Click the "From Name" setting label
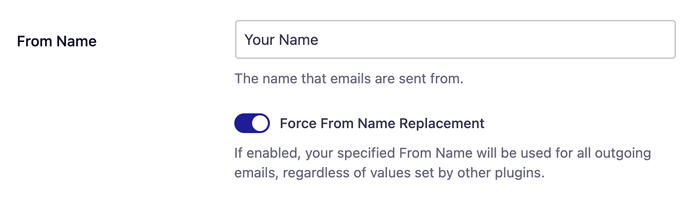Viewport: 692px width, 206px height. (x=57, y=41)
